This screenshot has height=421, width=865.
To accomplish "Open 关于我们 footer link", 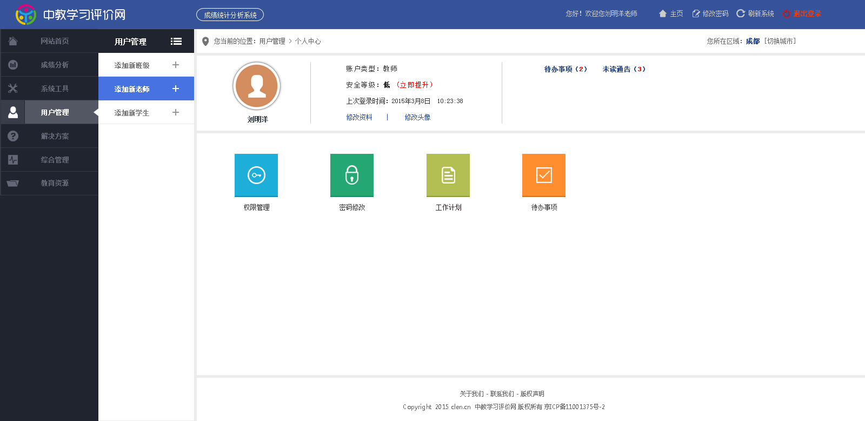I will coord(471,394).
